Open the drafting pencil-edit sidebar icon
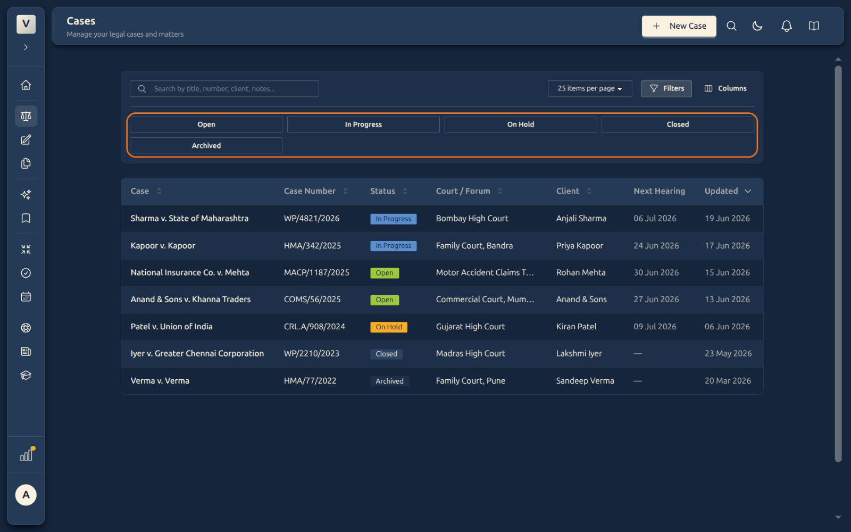 coord(26,140)
